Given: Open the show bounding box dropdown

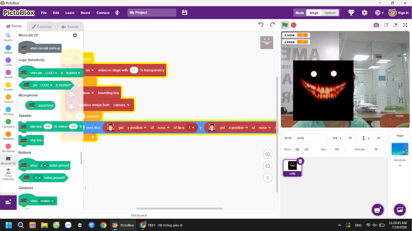Looking at the screenshot, I should click(88, 93).
